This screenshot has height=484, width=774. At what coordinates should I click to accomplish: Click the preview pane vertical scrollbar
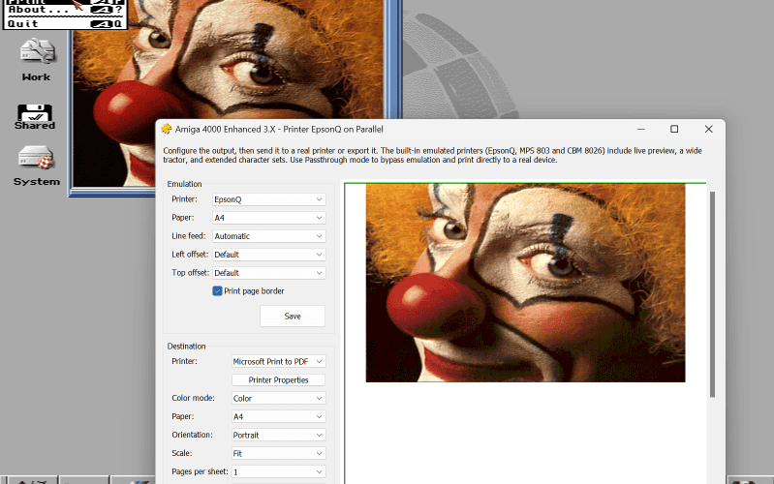[x=712, y=294]
